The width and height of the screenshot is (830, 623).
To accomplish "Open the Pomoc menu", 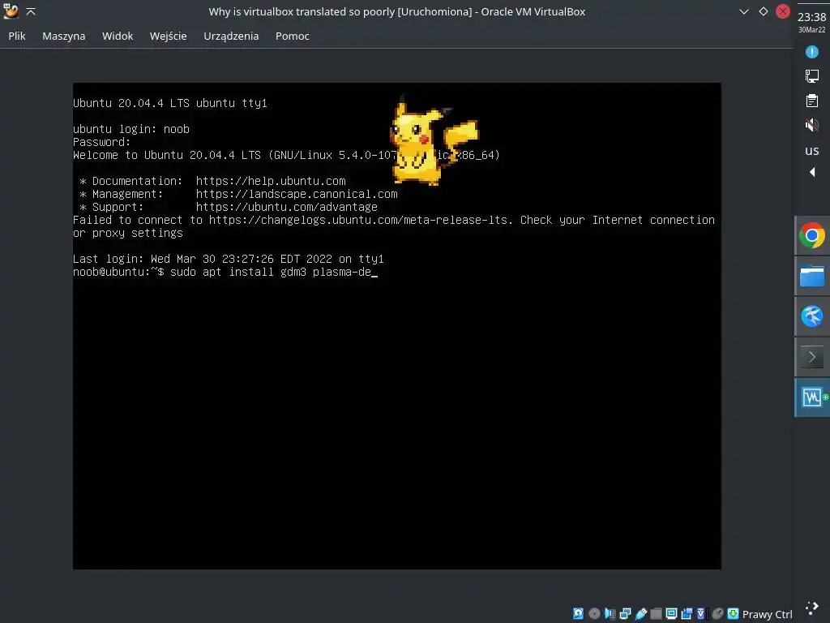I will pos(292,36).
